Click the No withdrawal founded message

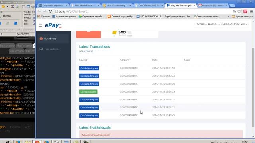96,135
